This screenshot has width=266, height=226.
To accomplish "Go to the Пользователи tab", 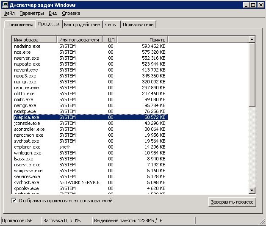I will click(x=138, y=25).
